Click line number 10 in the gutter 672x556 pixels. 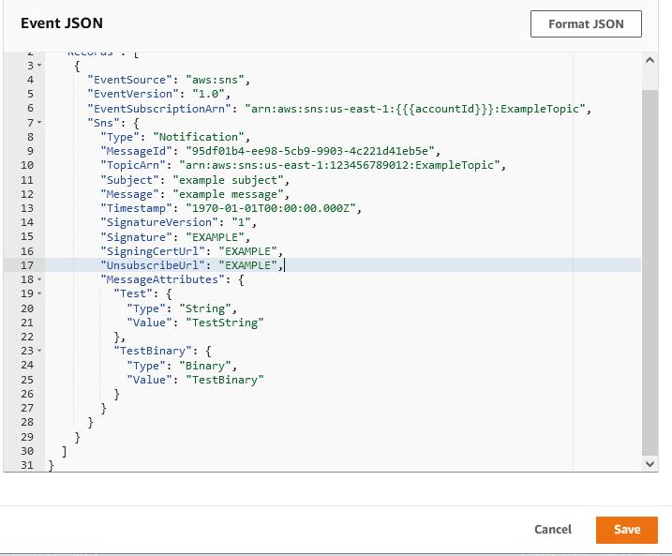(x=27, y=165)
